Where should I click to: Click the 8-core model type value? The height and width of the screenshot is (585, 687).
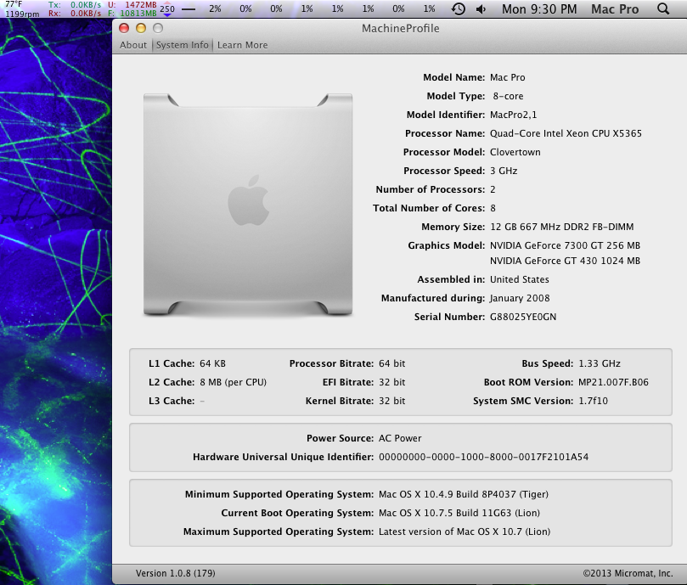pyautogui.click(x=508, y=97)
